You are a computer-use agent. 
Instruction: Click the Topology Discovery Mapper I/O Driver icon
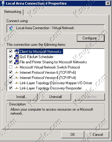(17, 83)
